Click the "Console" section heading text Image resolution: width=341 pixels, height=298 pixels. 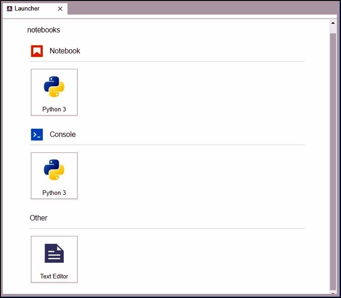pos(62,135)
